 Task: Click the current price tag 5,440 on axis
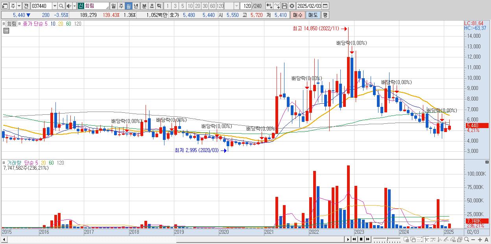[x=476, y=126]
